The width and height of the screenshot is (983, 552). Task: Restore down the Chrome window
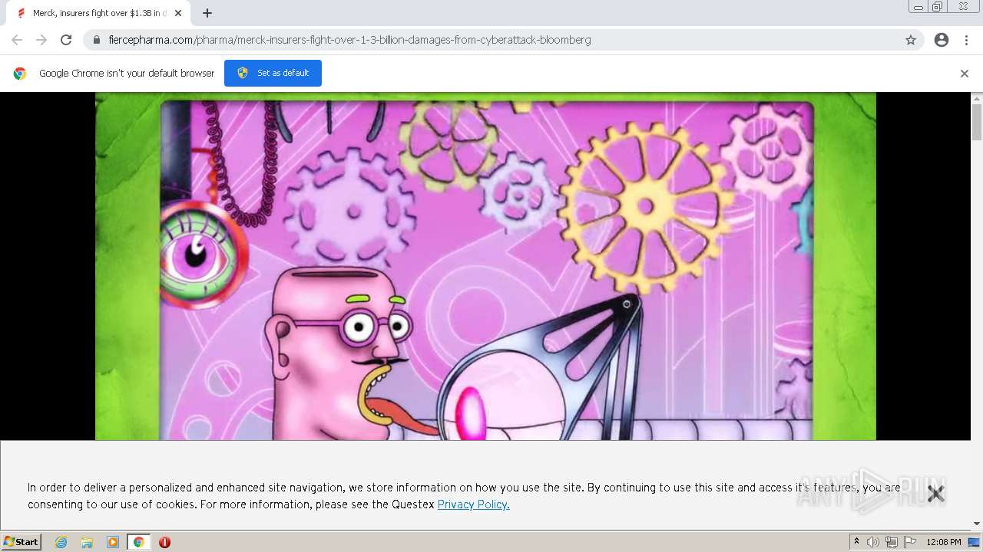938,7
